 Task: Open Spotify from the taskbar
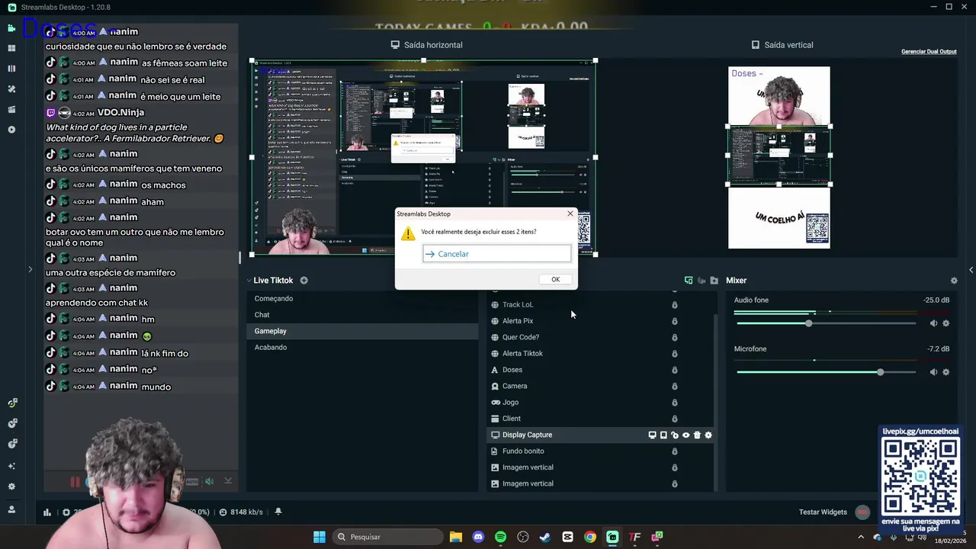tap(500, 537)
